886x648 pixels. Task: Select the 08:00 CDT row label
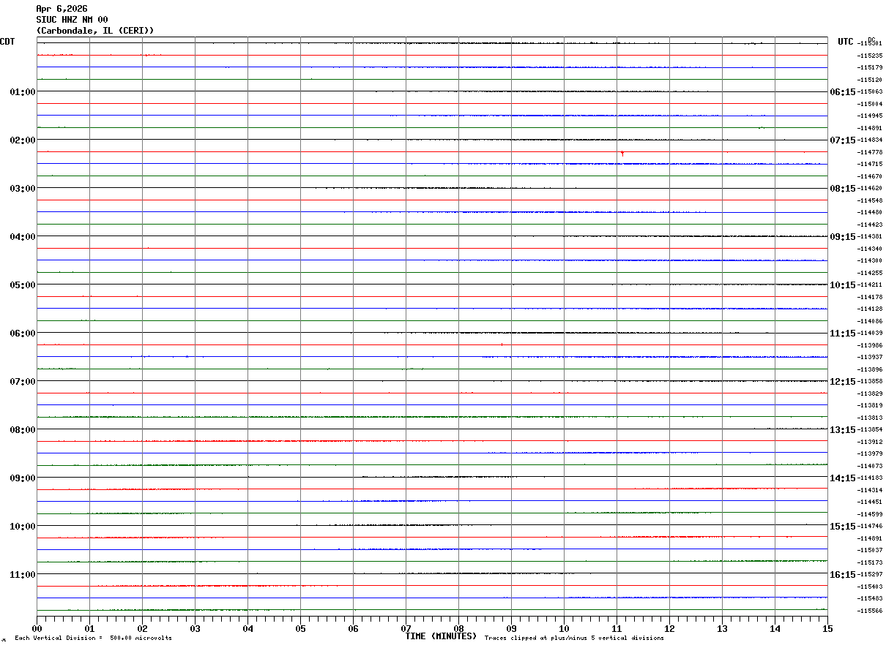[23, 430]
